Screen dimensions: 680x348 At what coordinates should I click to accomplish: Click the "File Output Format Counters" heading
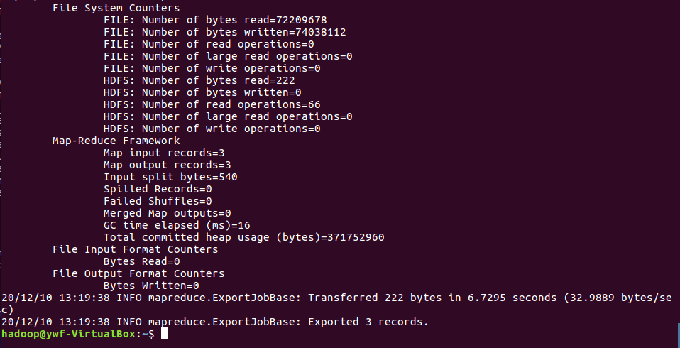click(x=138, y=273)
